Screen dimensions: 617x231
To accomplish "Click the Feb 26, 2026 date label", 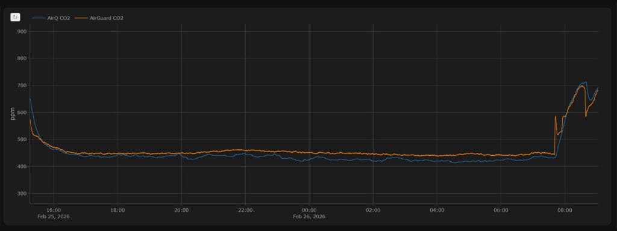I will point(309,217).
